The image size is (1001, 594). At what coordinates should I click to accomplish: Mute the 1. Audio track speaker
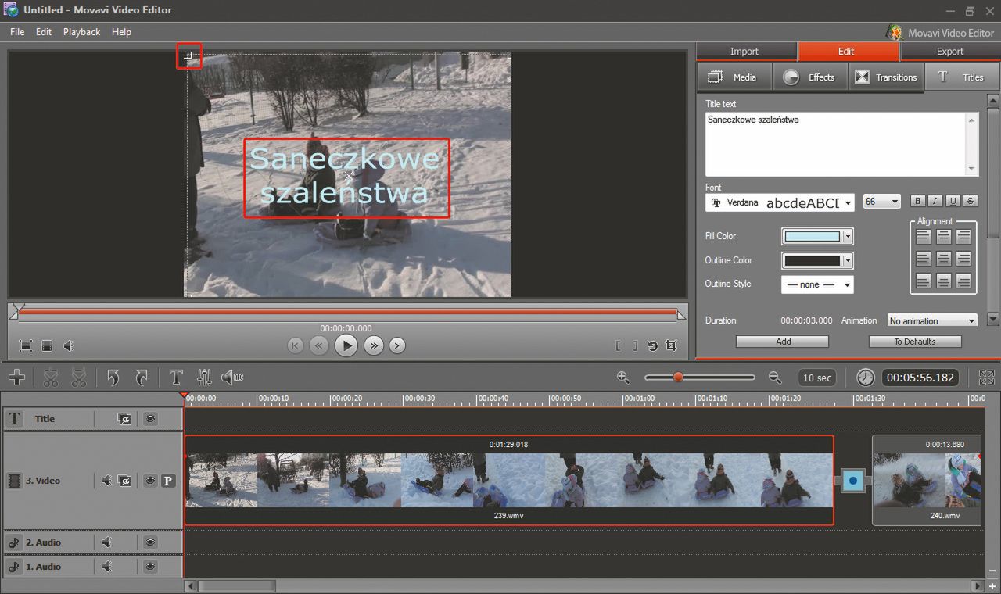[107, 567]
